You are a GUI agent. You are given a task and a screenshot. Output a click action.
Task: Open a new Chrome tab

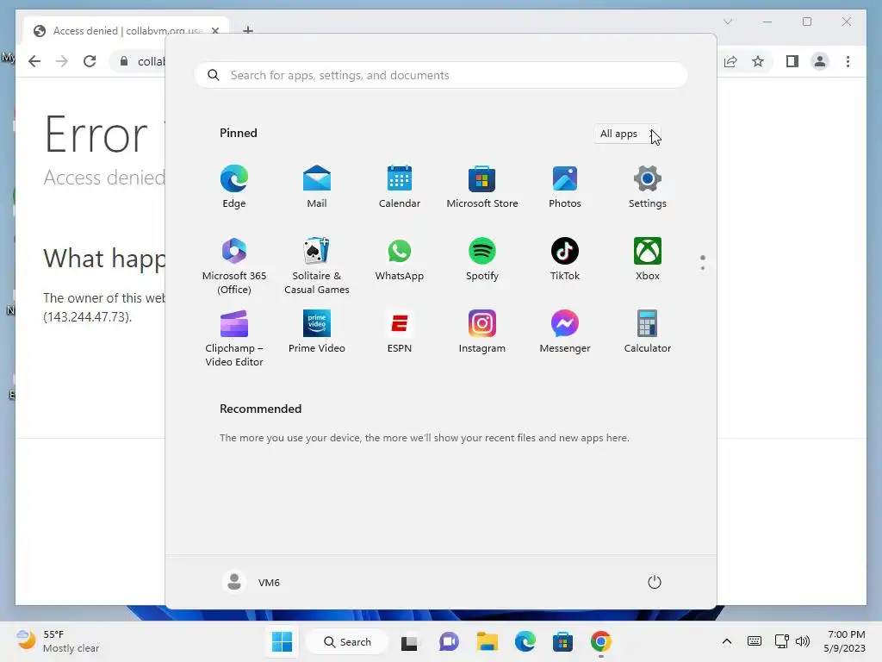247,30
